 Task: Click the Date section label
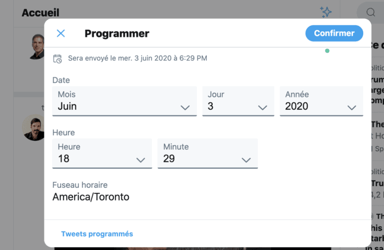point(61,80)
